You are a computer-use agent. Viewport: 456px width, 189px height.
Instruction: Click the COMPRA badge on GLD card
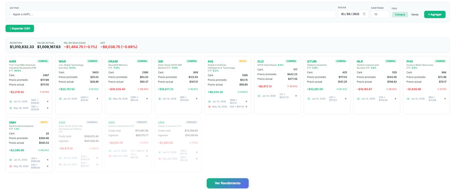click(291, 61)
